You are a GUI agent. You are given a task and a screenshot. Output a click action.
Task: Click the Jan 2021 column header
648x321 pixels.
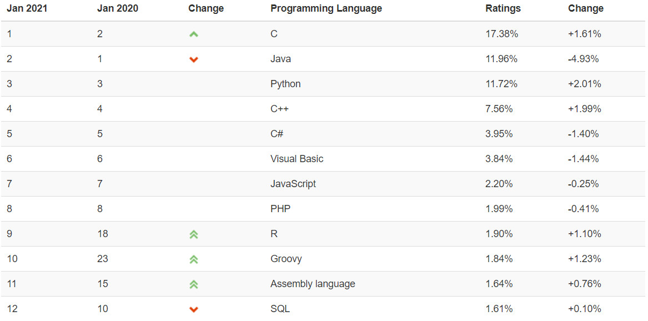click(x=26, y=8)
